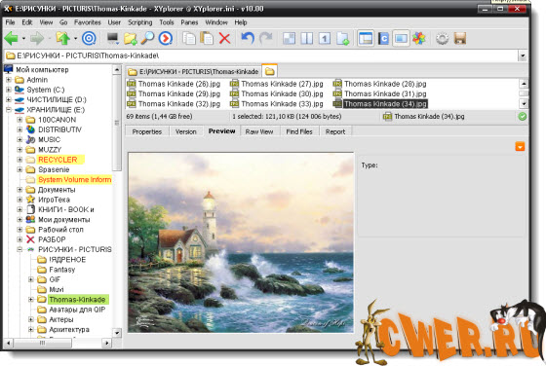Screen dimensions: 546x366
Task: Open the address bar dropdown arrow
Action: pyautogui.click(x=522, y=55)
